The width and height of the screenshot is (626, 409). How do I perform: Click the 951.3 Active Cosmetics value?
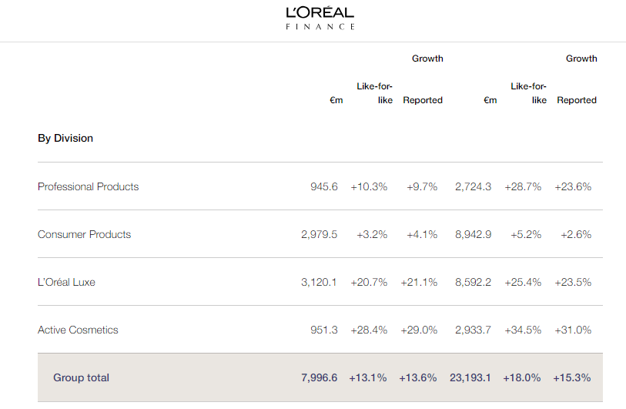(323, 330)
